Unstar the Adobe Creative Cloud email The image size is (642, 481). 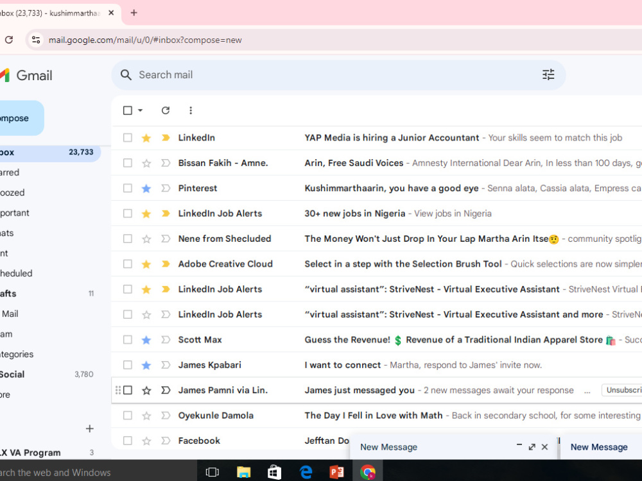point(146,264)
